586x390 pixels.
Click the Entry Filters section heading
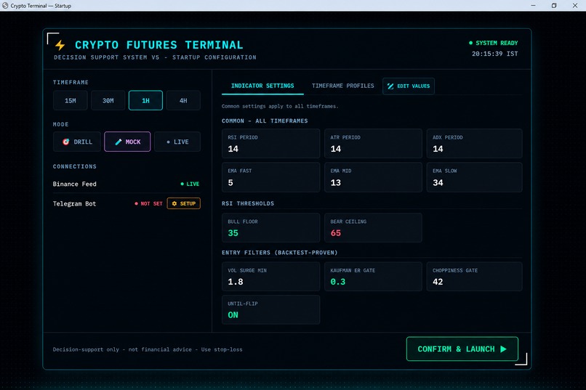pyautogui.click(x=279, y=253)
